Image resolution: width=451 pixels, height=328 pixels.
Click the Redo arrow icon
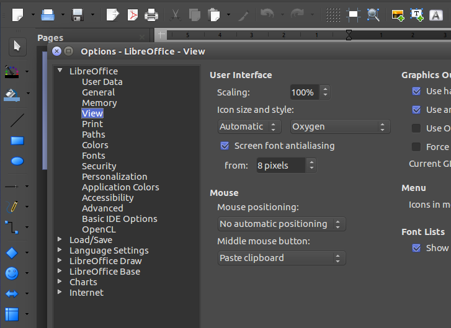pos(297,14)
